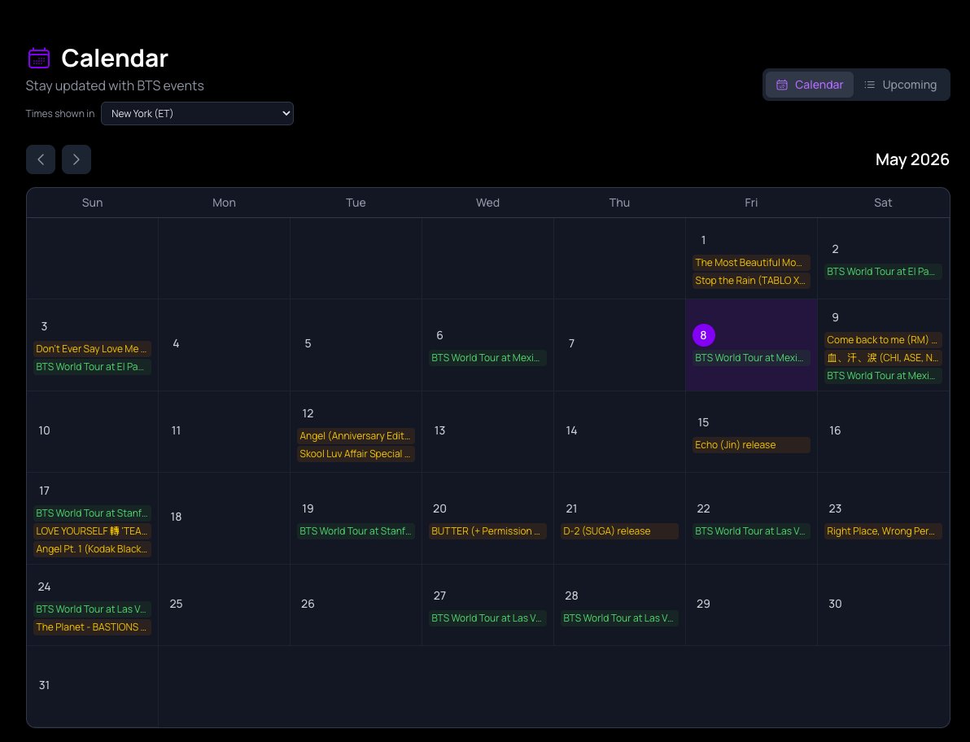This screenshot has height=742, width=970.
Task: Open 'Don't Ever Say Love Me...' event
Action: click(x=92, y=349)
